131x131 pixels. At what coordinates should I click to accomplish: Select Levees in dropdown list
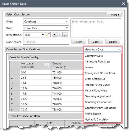(103, 67)
